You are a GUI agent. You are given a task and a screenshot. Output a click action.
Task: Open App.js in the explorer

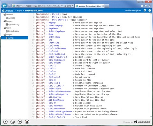click(15, 38)
